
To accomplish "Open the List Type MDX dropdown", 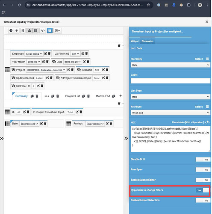I will coord(171,97).
